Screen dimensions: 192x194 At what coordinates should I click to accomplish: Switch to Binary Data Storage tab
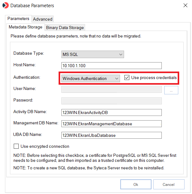point(65,27)
